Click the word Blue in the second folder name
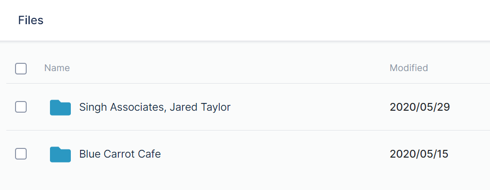This screenshot has width=490, height=190. coord(90,154)
